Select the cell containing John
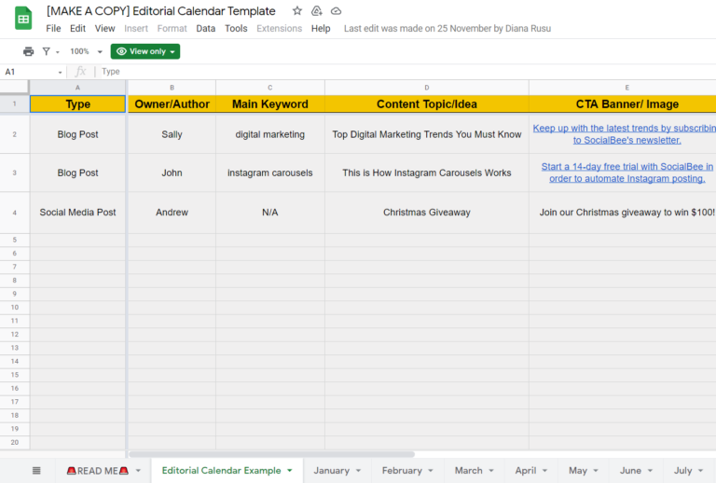716x483 pixels. 172,172
